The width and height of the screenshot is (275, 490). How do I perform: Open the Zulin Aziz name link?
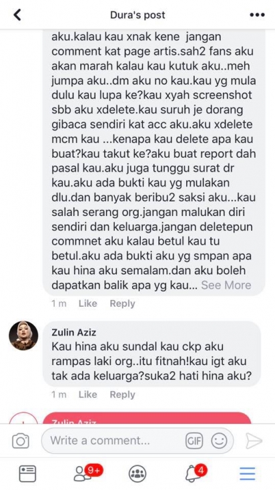point(74,332)
